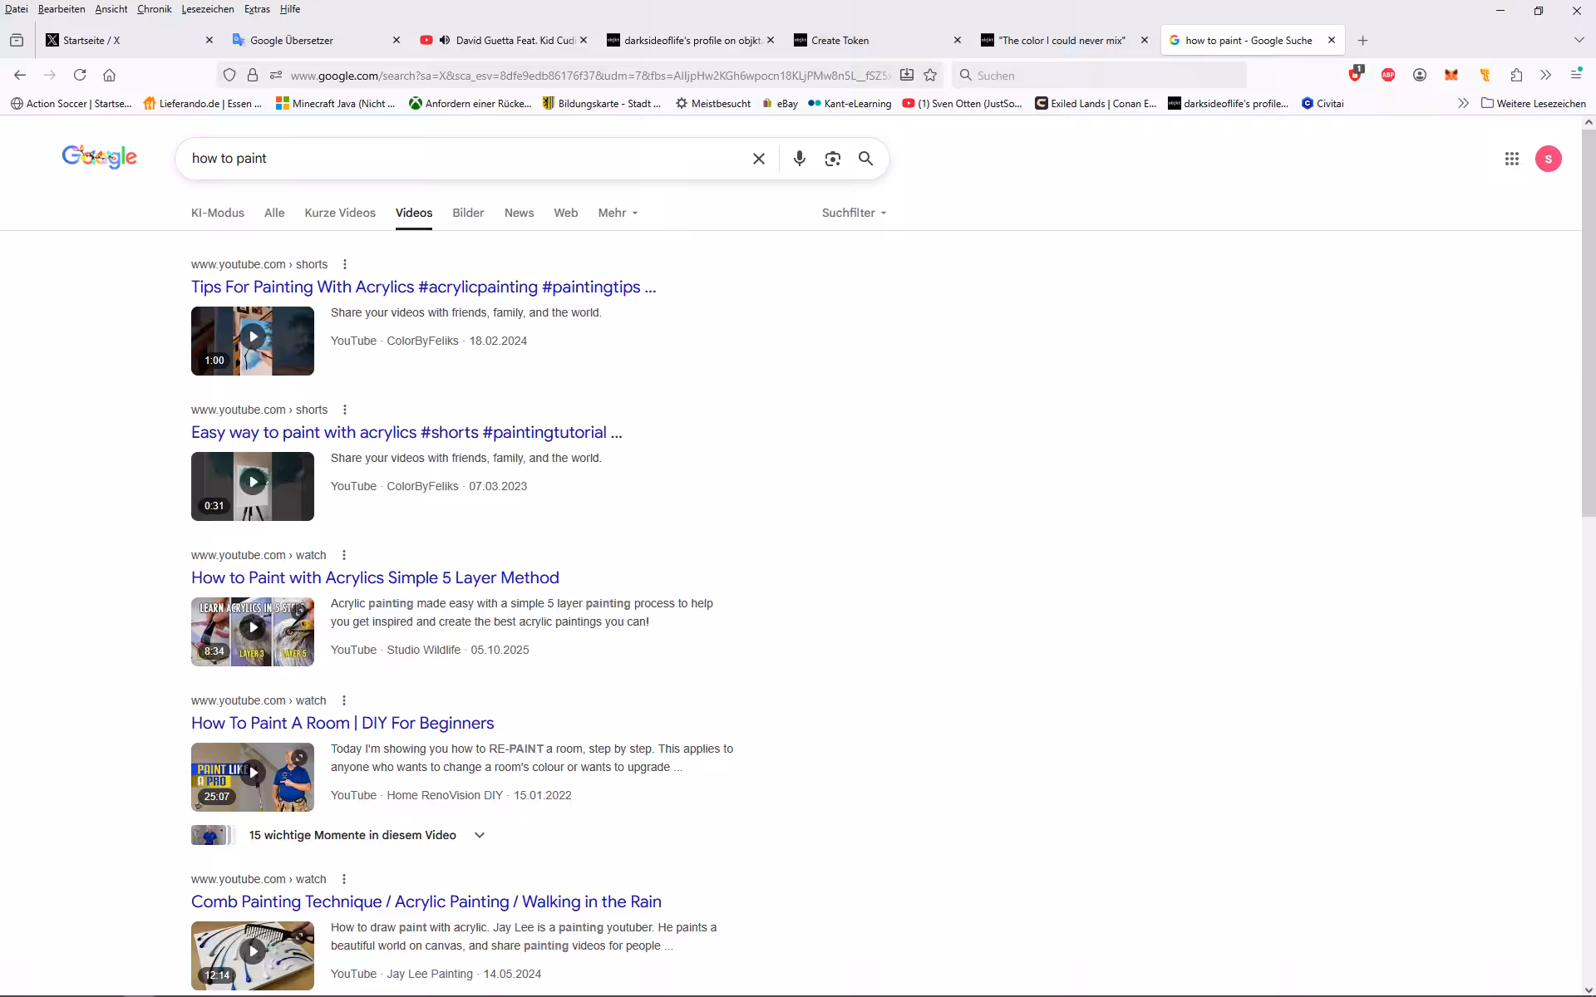Image resolution: width=1596 pixels, height=997 pixels.
Task: Open the Firefox hamburger application menu
Action: click(1576, 75)
